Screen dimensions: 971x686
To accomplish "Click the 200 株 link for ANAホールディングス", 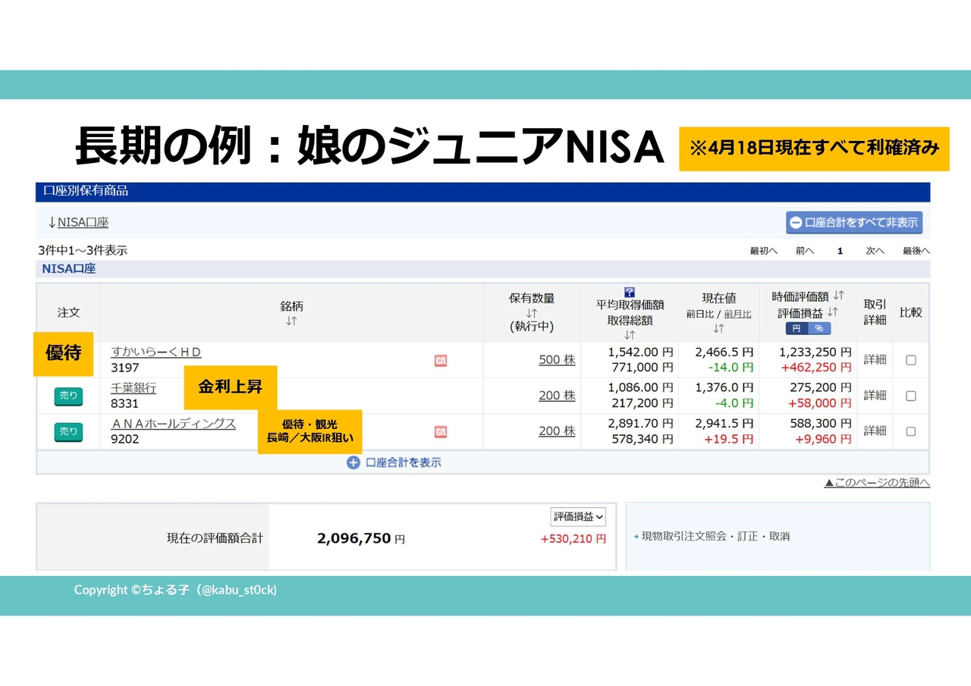I will (557, 431).
